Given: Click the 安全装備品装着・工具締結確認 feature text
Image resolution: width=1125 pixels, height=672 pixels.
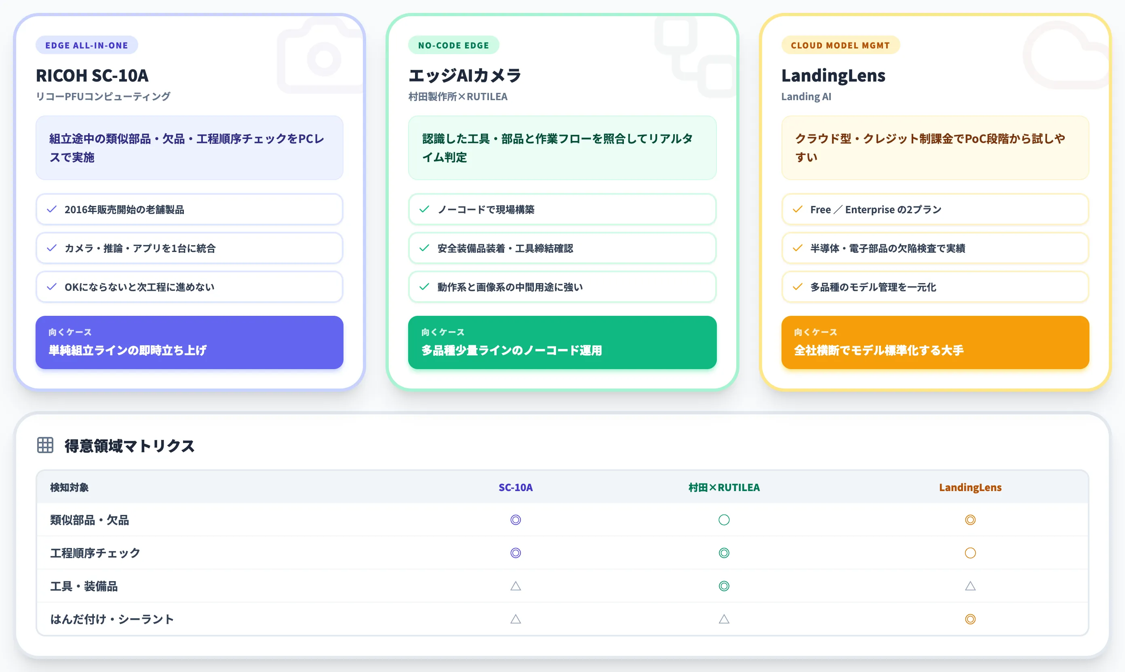Looking at the screenshot, I should [505, 248].
